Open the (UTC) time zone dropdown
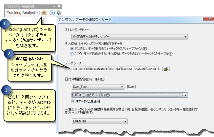 tap(185, 95)
